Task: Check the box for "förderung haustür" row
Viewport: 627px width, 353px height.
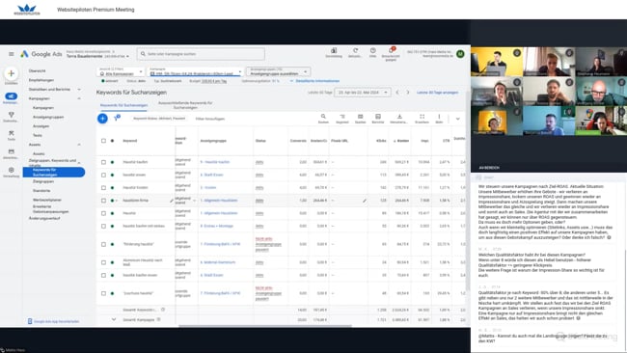Action: (103, 244)
